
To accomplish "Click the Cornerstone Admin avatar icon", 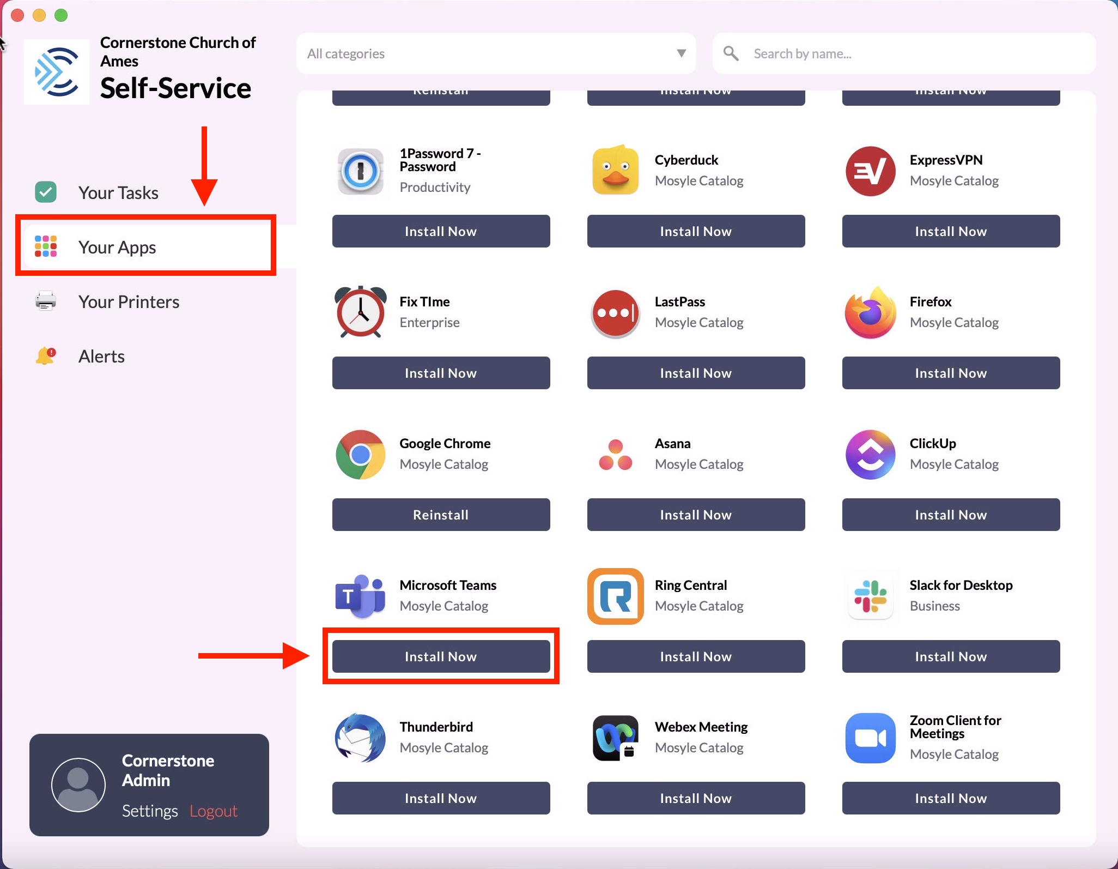I will click(x=78, y=784).
